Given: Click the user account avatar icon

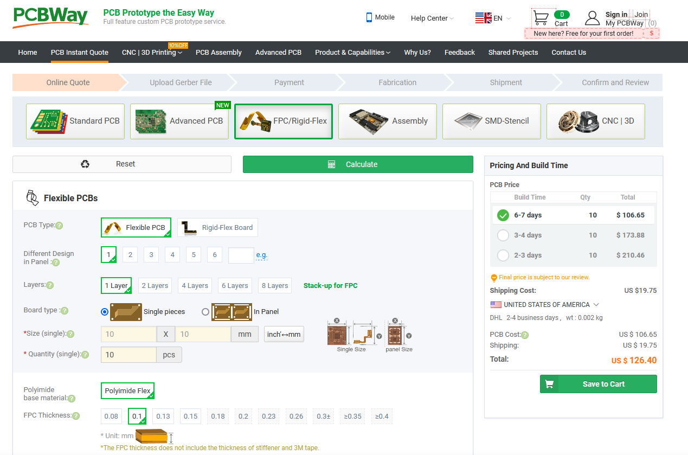Looking at the screenshot, I should (593, 18).
